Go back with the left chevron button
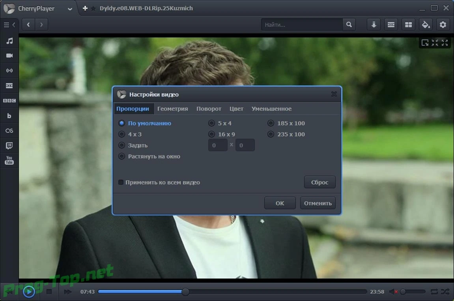454x301 pixels. (x=28, y=24)
